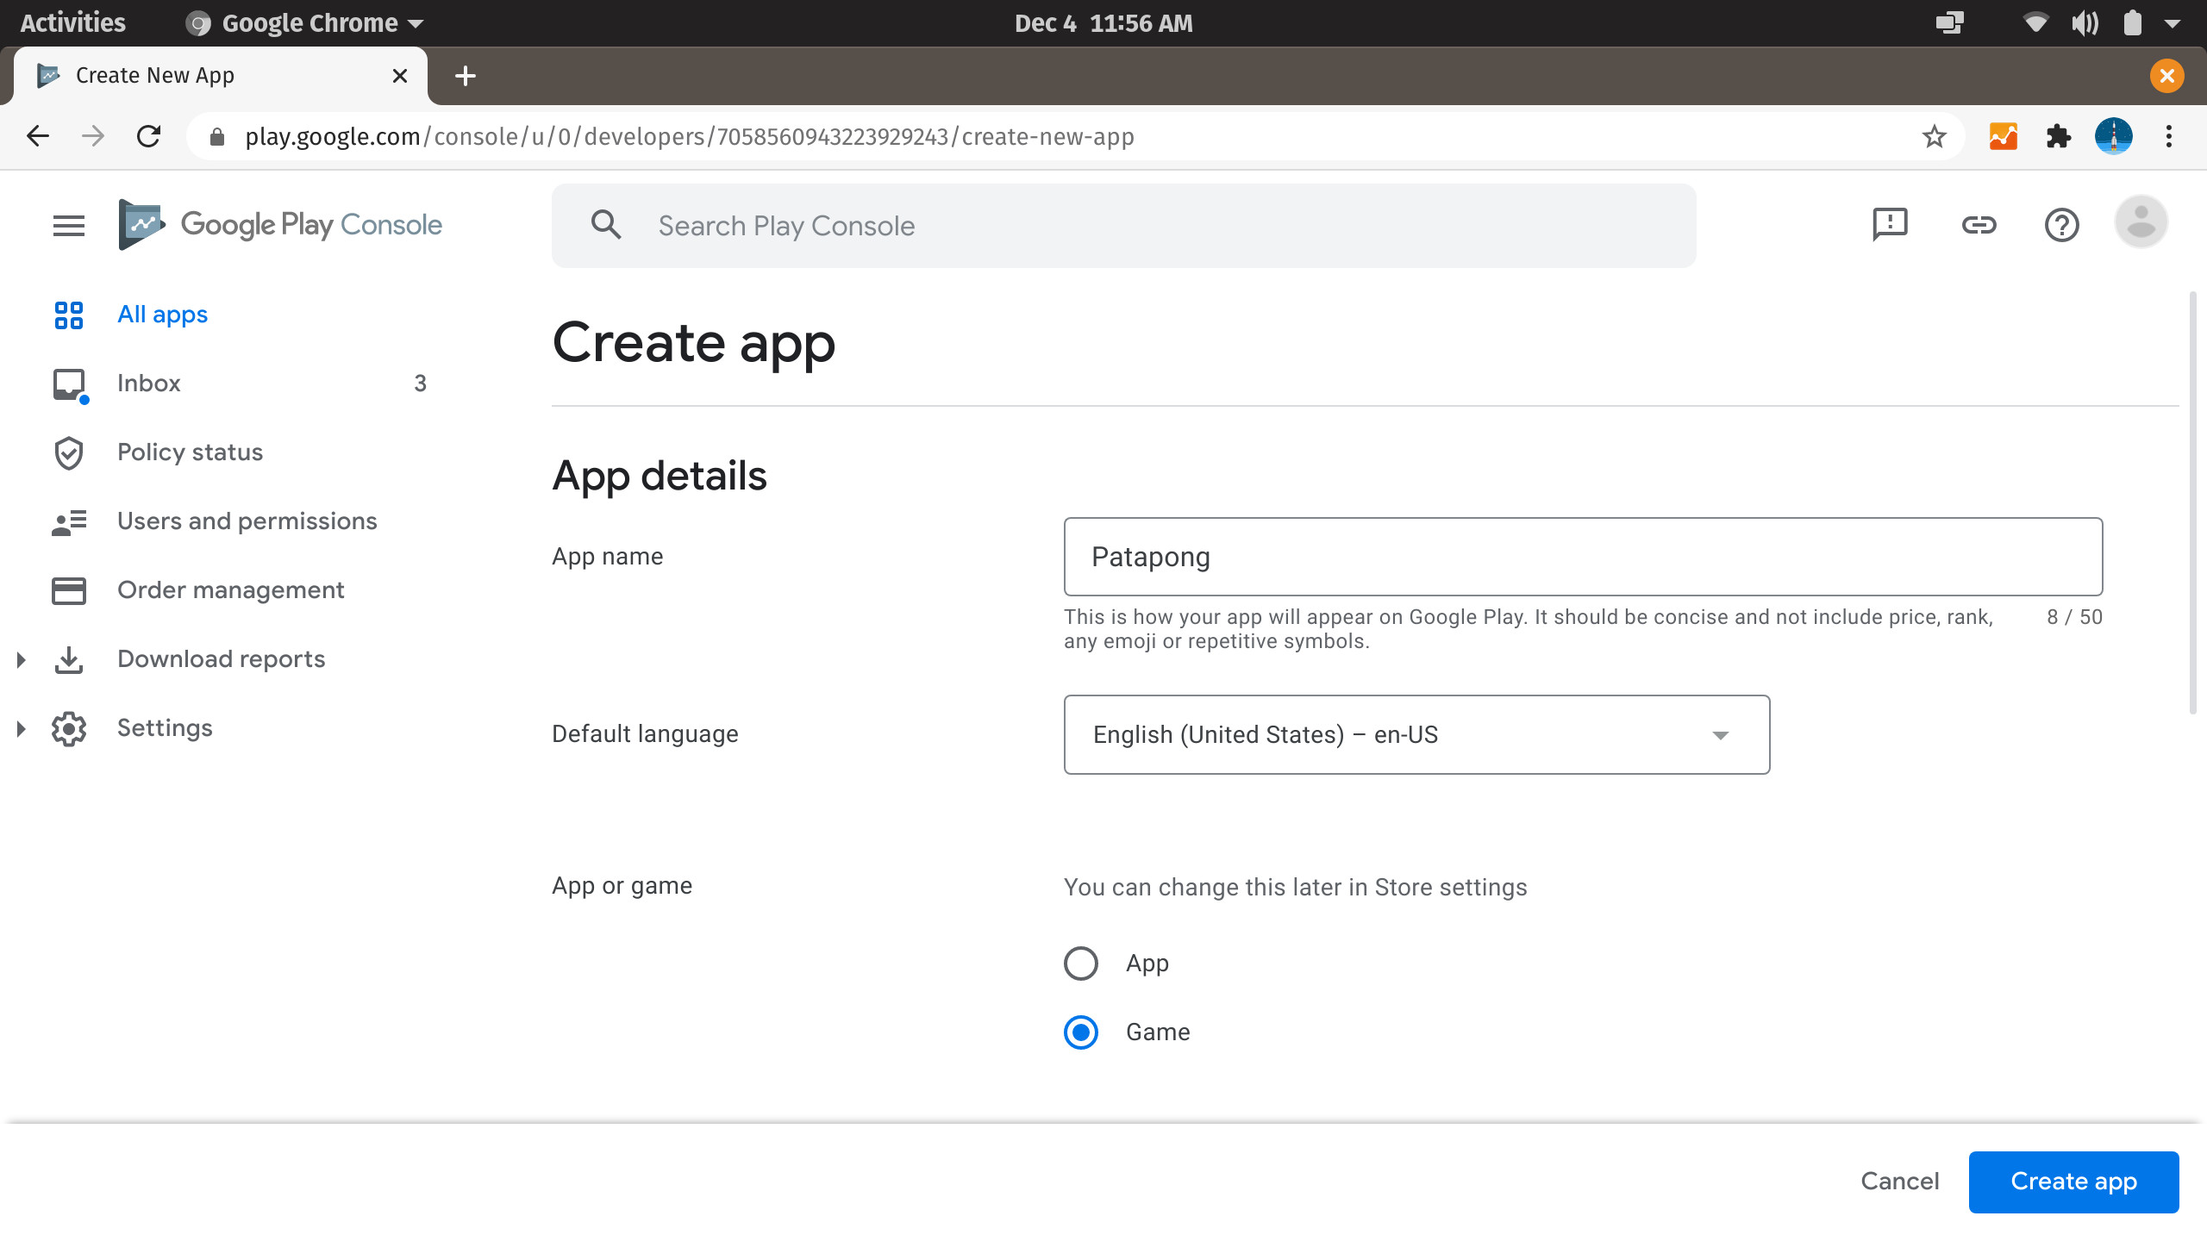Open the Default language dropdown
2207x1241 pixels.
(x=1416, y=734)
